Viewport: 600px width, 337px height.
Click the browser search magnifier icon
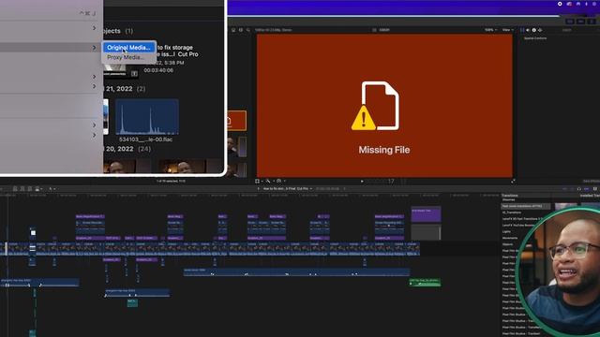click(x=247, y=30)
